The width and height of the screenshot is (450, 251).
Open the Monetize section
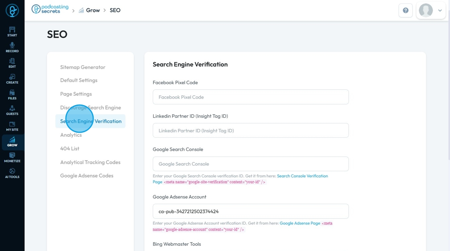pyautogui.click(x=12, y=157)
